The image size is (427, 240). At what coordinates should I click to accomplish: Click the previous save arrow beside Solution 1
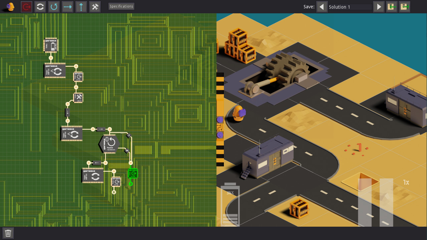point(322,7)
